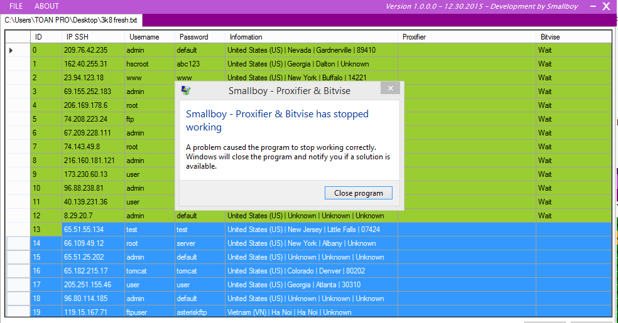Screen dimensions: 618x323
Task: Select the 3k8 fresh.txt file tab
Action: tap(72, 20)
